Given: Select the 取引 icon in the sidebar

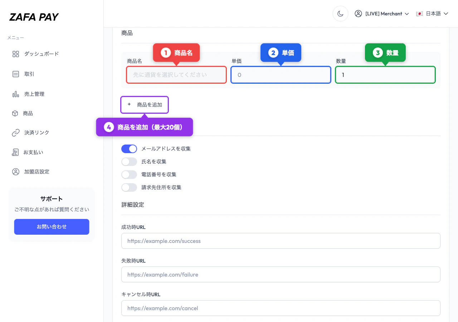Looking at the screenshot, I should point(16,74).
